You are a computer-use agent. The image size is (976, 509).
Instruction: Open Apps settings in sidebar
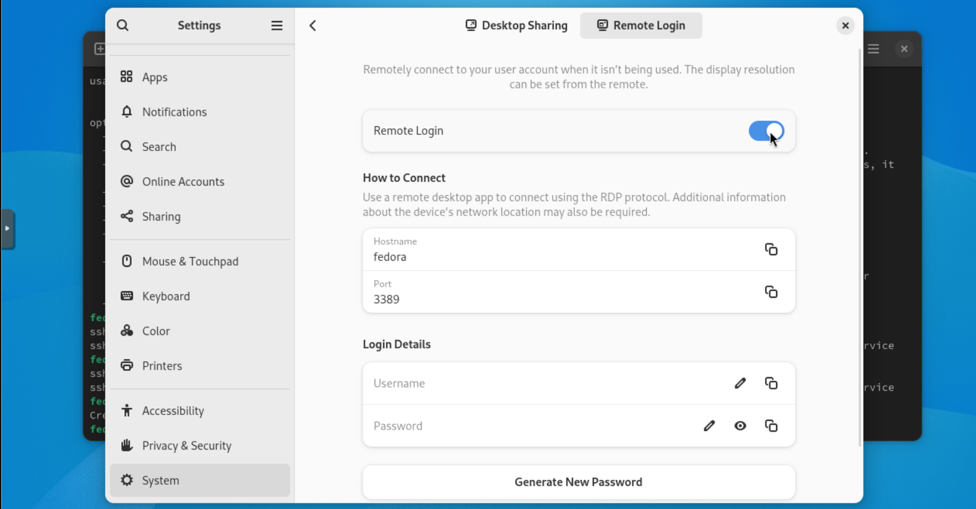(x=200, y=77)
